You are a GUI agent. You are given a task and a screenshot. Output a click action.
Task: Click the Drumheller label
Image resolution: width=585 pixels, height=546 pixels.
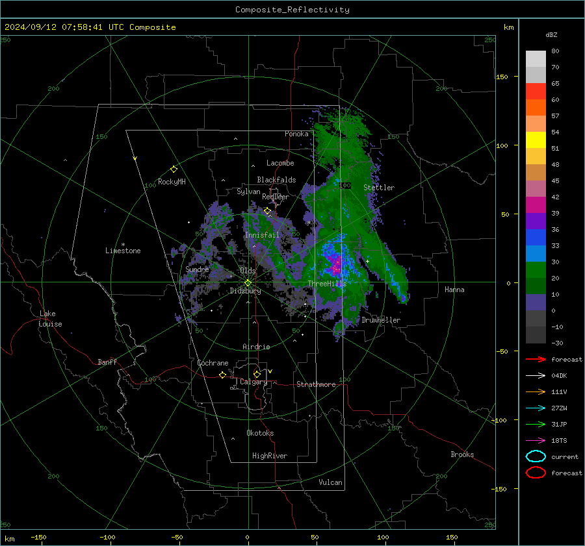[x=381, y=320]
